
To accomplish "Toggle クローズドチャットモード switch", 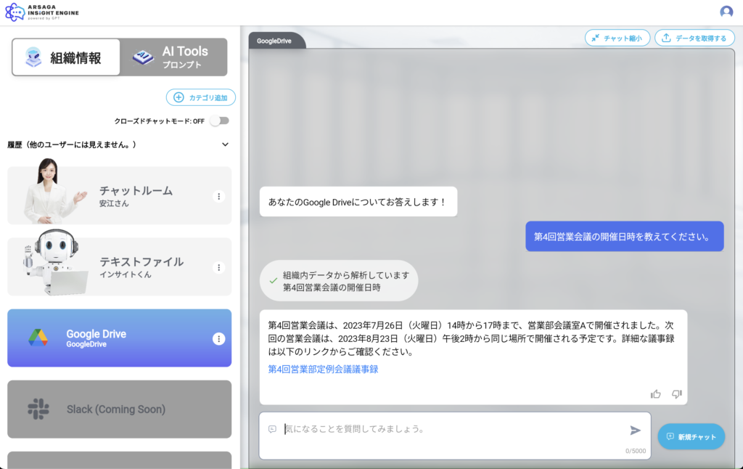I will pos(219,121).
